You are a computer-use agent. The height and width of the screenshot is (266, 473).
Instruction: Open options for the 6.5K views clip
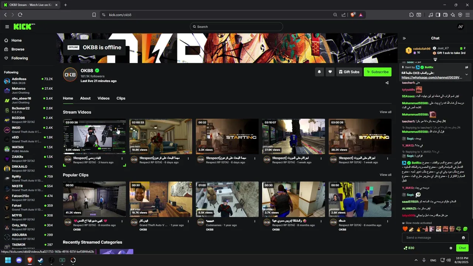(x=255, y=221)
